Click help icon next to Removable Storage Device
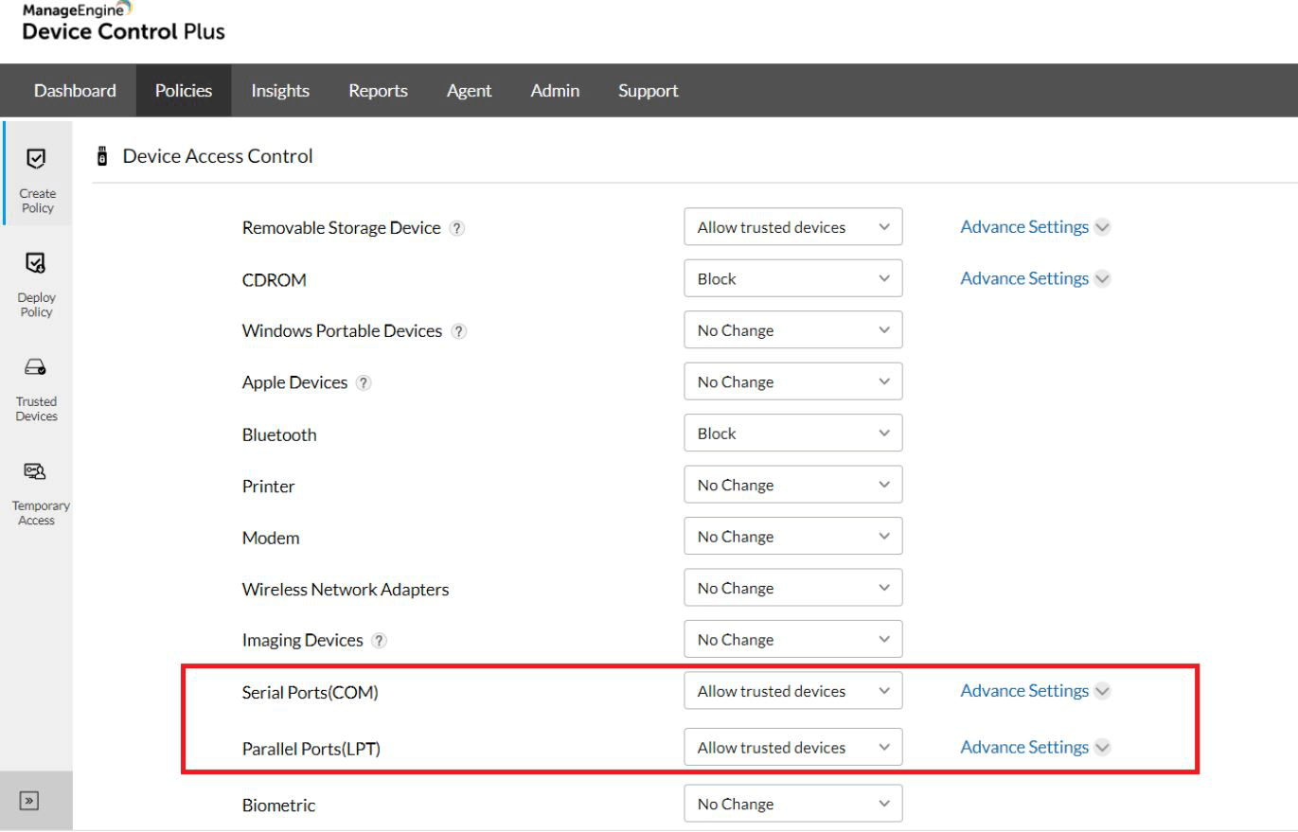Image resolution: width=1298 pixels, height=832 pixels. tap(457, 228)
